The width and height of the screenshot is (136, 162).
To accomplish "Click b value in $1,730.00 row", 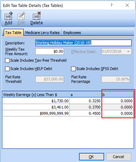I will (x=118, y=101).
